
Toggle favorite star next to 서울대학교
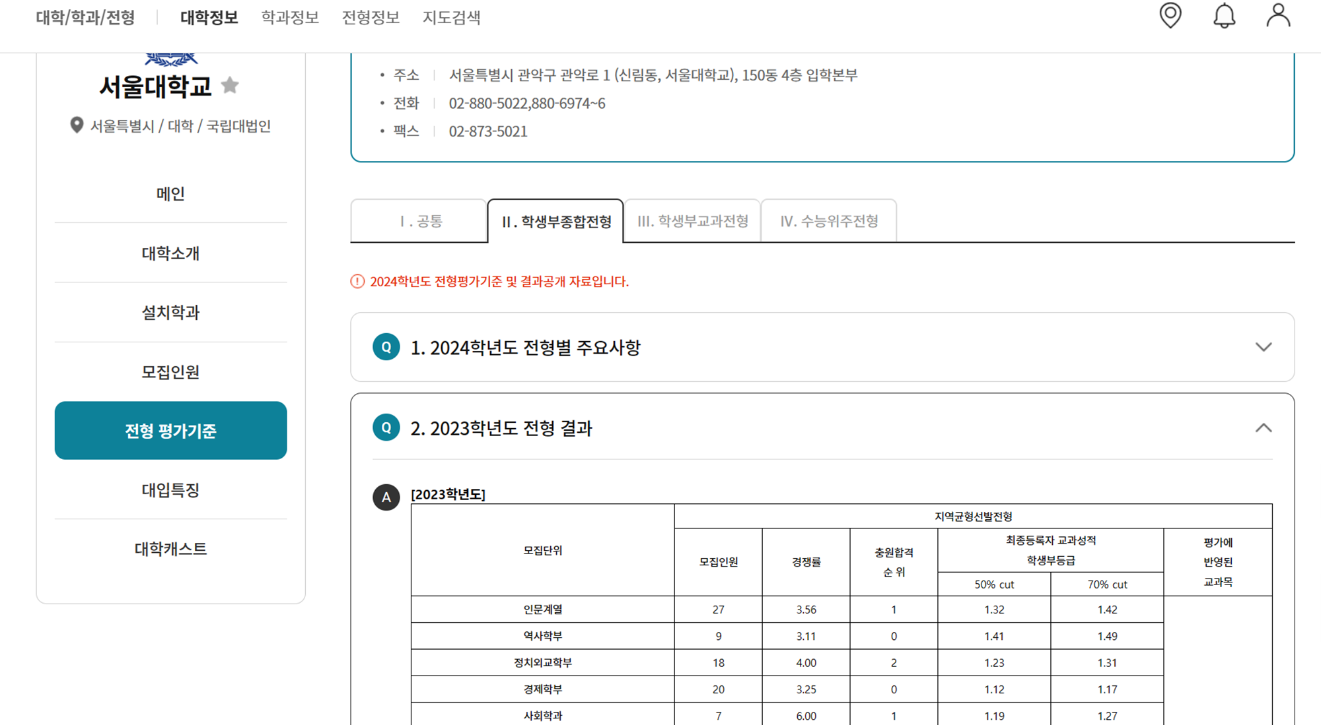pyautogui.click(x=230, y=85)
